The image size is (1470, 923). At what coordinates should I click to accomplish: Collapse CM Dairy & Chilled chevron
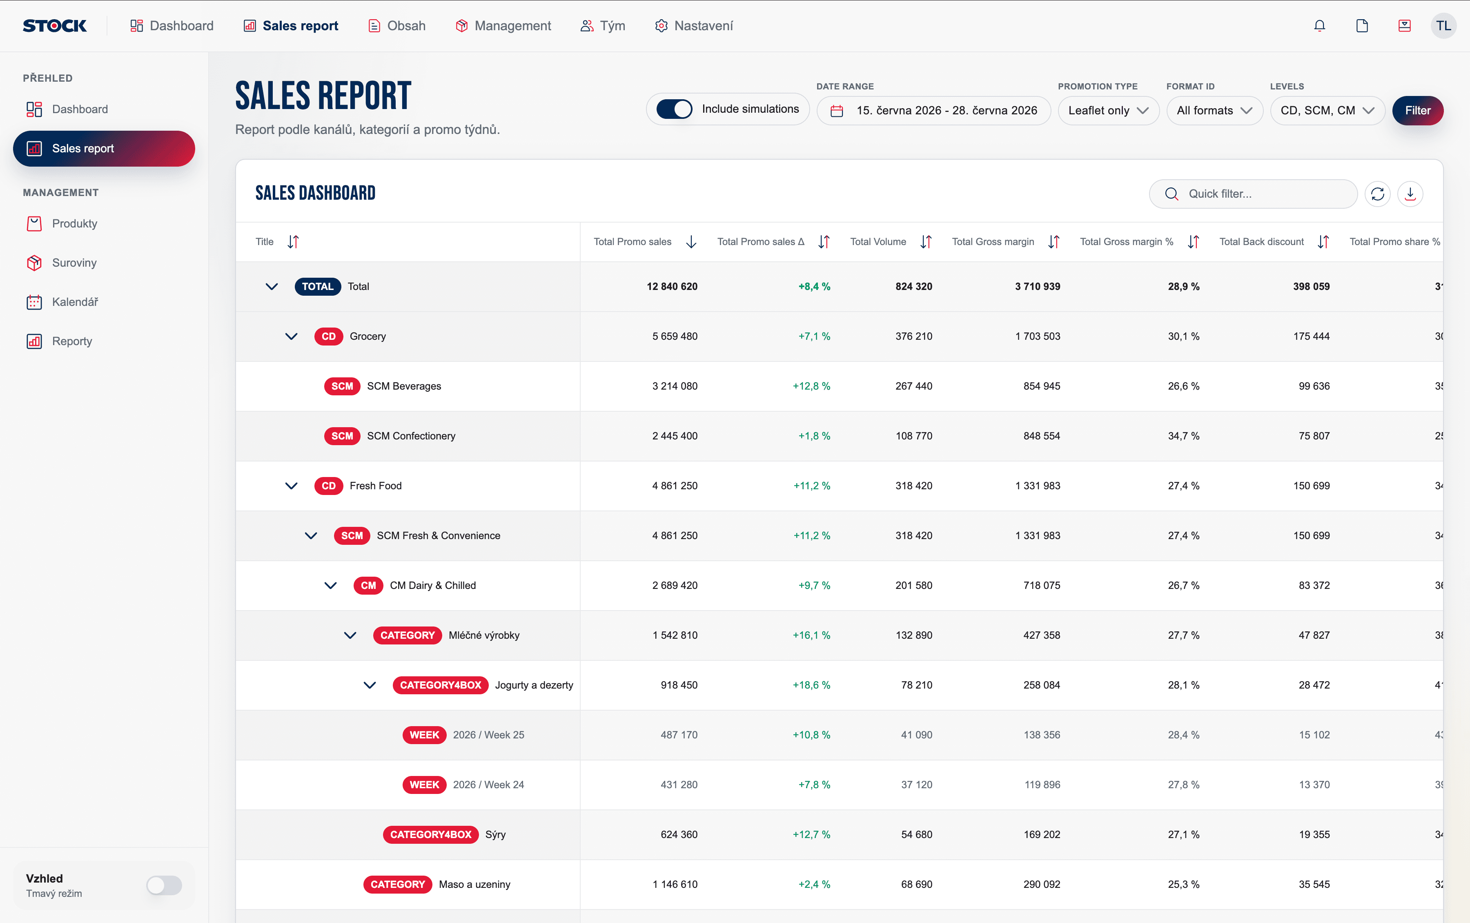(330, 585)
